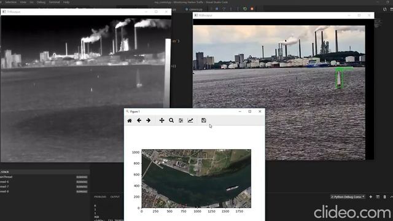Split the terminal panel
393x221 pixels.
(378, 197)
